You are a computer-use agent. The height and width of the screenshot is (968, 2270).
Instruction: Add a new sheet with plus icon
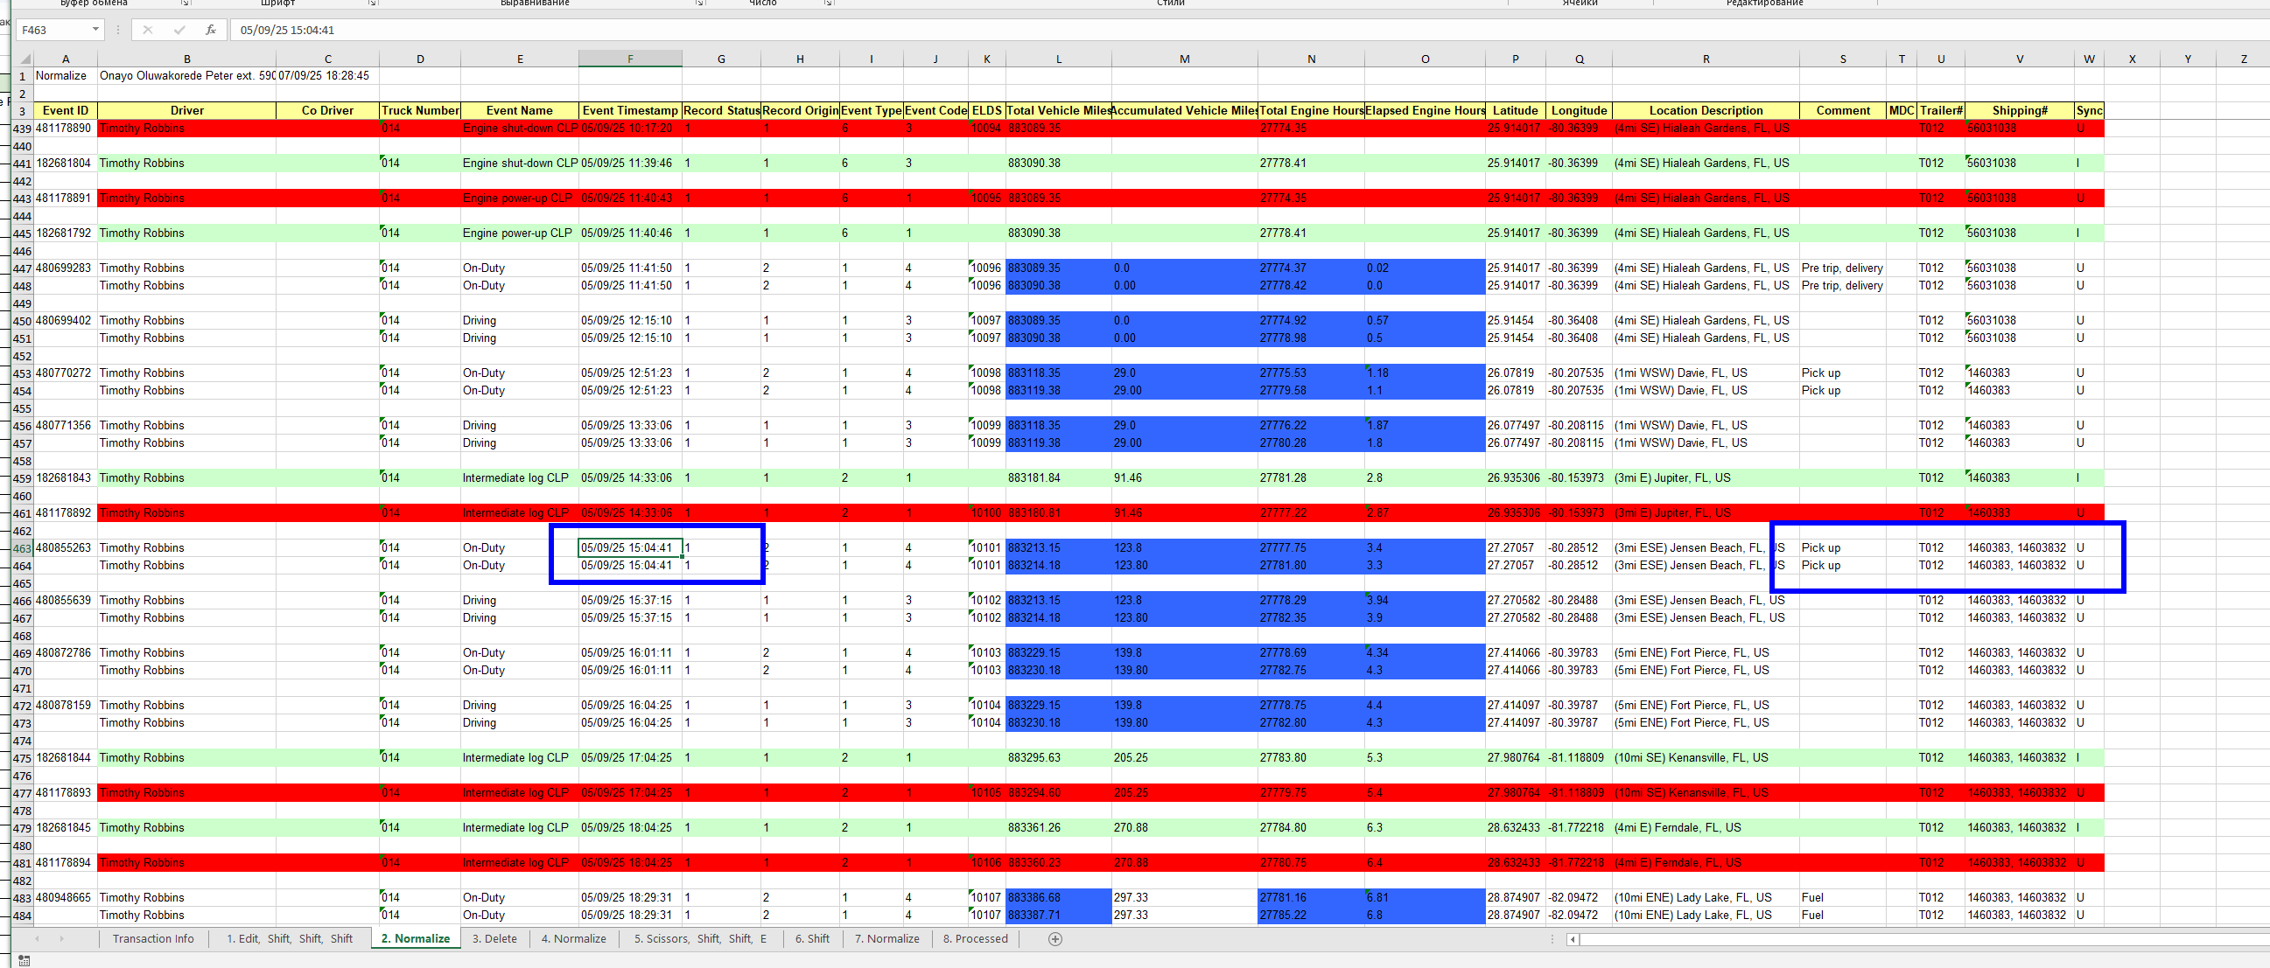pos(1054,939)
